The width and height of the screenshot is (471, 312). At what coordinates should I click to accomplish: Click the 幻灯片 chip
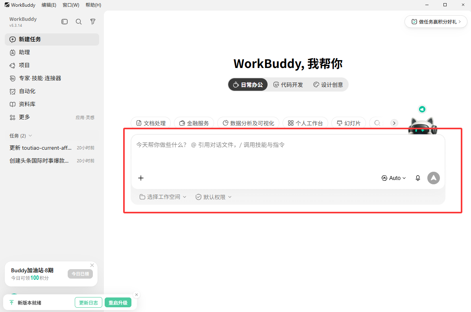tap(349, 123)
